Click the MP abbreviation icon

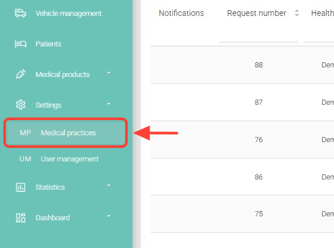point(25,133)
